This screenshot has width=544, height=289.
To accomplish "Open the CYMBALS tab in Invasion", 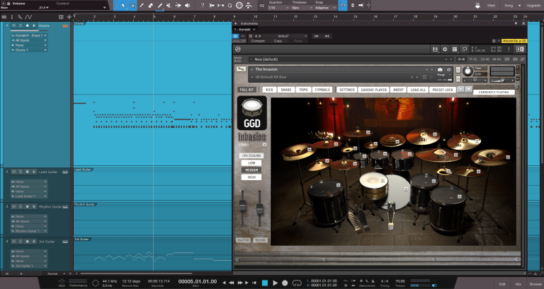I will [x=322, y=90].
